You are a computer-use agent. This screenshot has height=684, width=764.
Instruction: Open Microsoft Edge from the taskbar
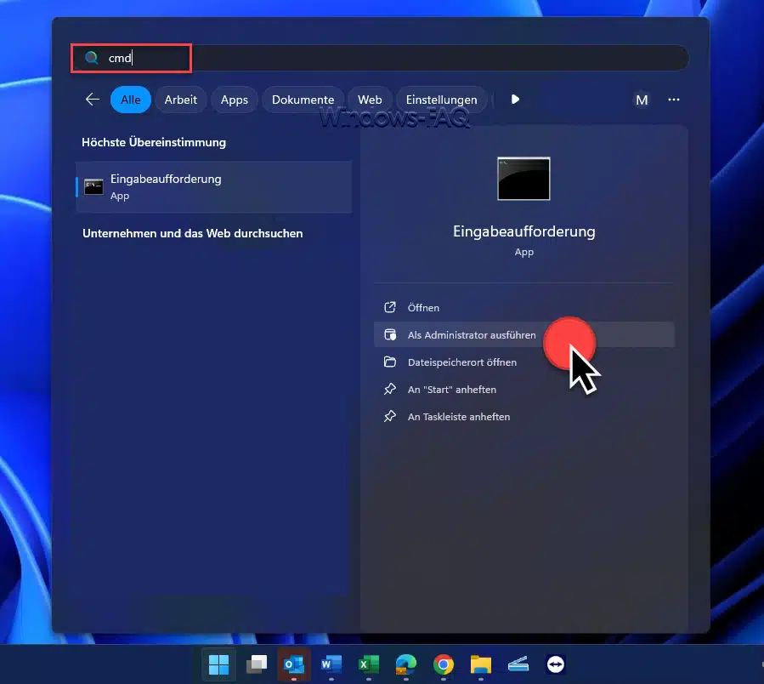point(406,664)
